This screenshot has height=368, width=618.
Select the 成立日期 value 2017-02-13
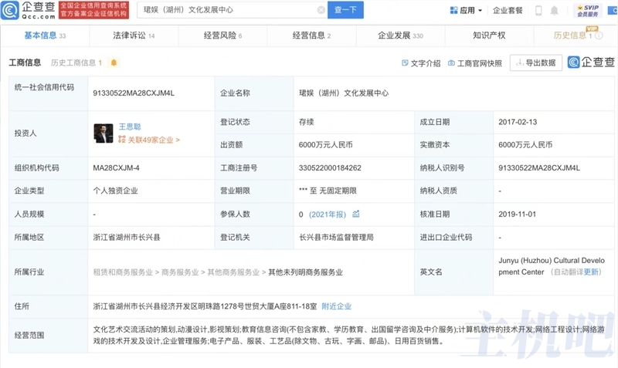(518, 122)
